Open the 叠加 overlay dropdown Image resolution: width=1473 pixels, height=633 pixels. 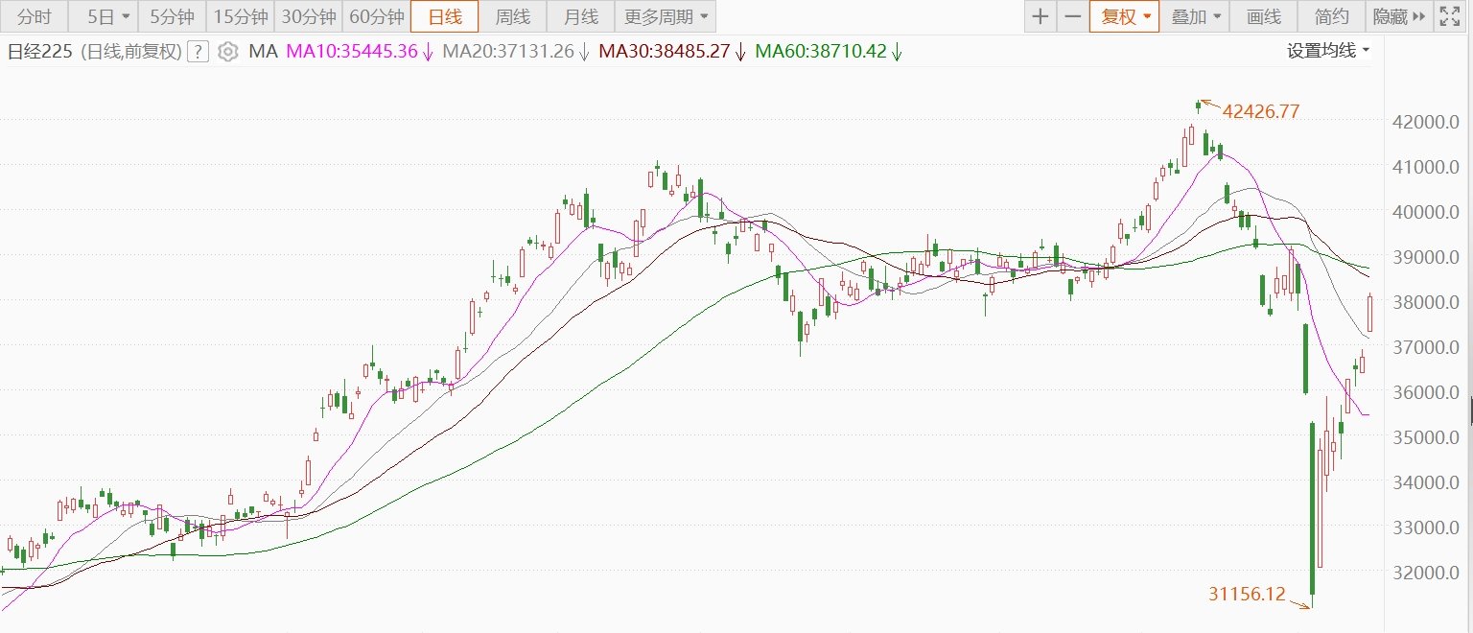[1195, 16]
